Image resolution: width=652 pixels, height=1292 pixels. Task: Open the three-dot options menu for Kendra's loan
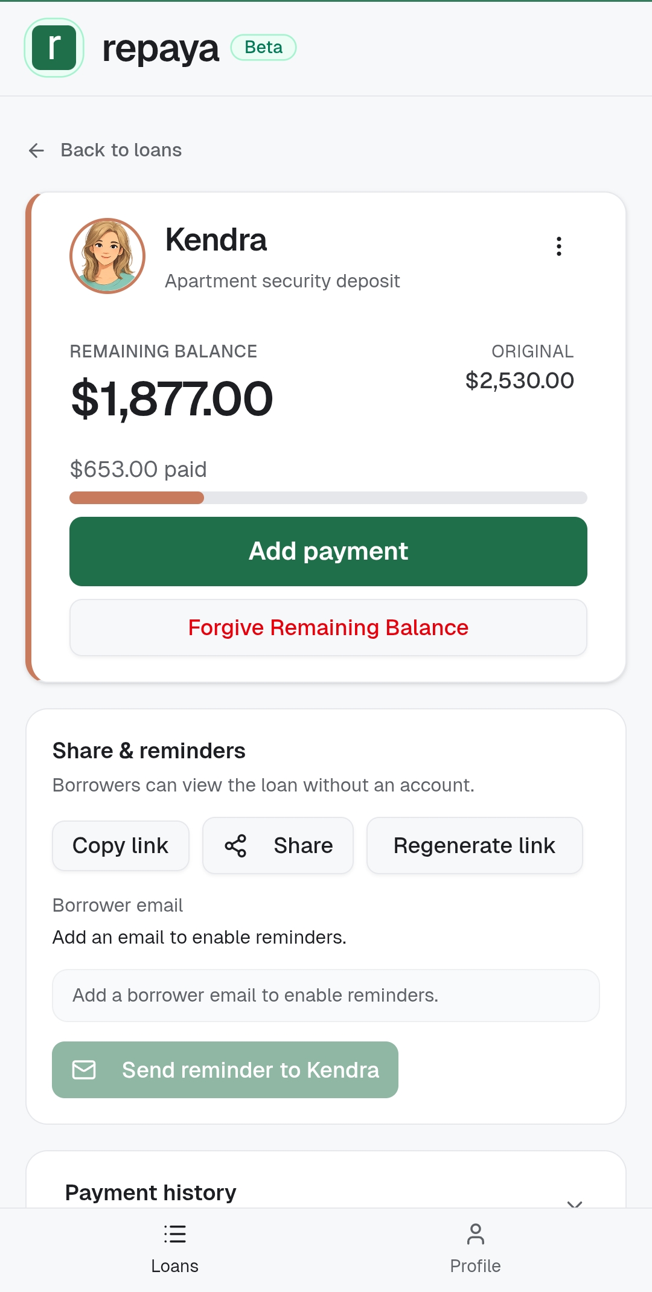(558, 246)
